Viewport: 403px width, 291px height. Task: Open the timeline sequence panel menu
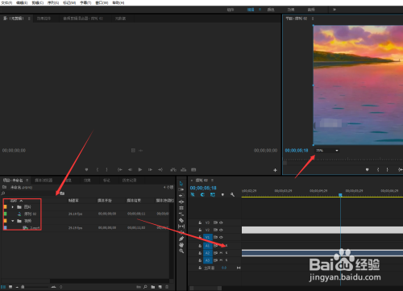212,181
